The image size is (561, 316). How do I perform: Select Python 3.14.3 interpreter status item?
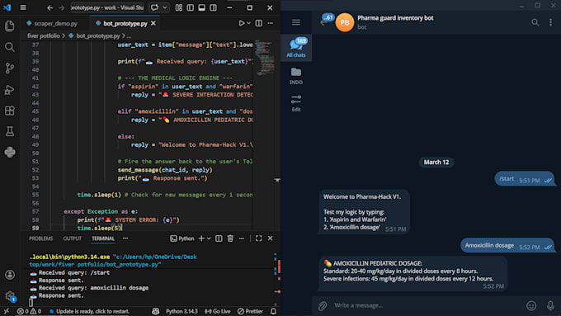tap(181, 311)
